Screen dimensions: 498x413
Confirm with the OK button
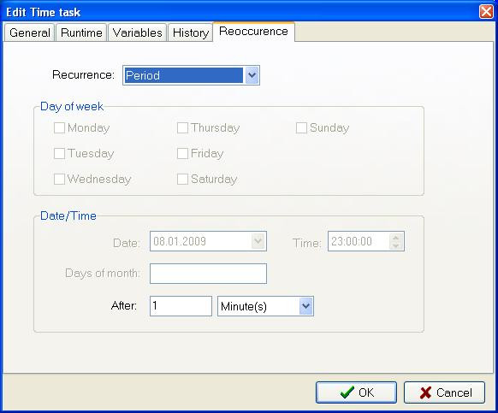coord(356,392)
